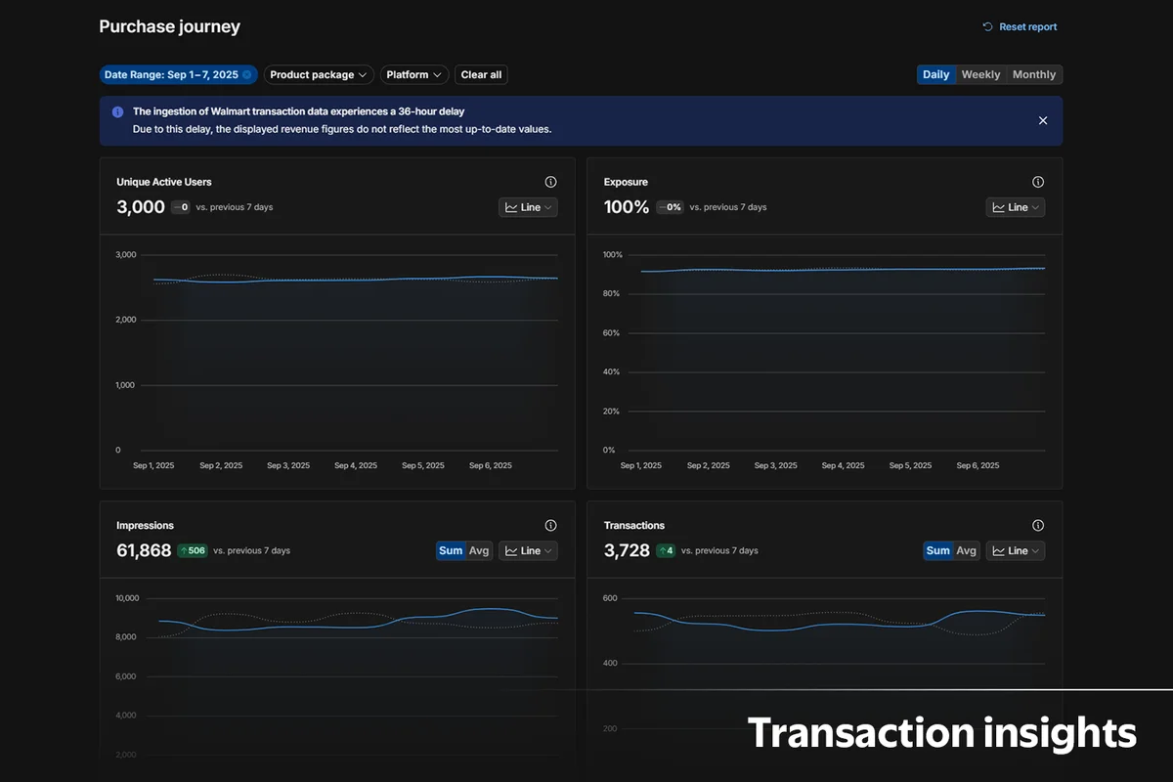Image resolution: width=1173 pixels, height=782 pixels.
Task: Click the blue info icon in banner
Action: click(x=118, y=112)
